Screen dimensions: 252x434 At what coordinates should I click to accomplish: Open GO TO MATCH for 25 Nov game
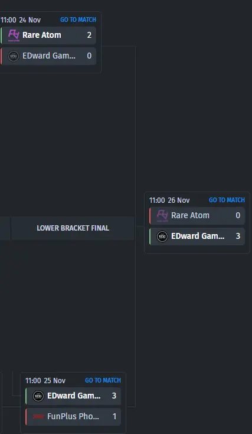click(x=103, y=380)
